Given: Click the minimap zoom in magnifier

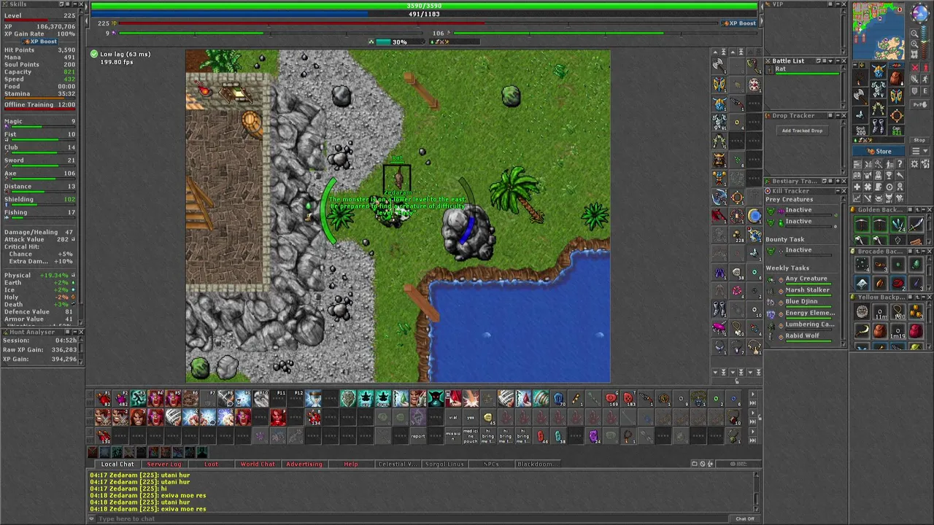Looking at the screenshot, I should click(x=914, y=44).
